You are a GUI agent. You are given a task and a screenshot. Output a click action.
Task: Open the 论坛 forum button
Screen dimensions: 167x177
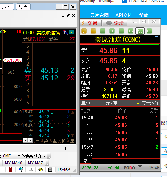(115, 23)
